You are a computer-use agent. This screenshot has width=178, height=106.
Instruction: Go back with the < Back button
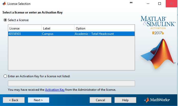(x=14, y=100)
